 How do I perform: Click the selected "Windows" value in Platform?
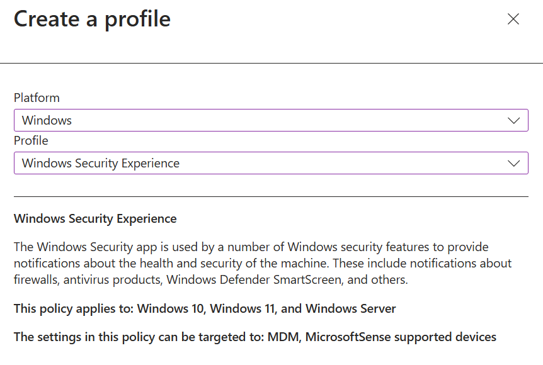(x=47, y=120)
